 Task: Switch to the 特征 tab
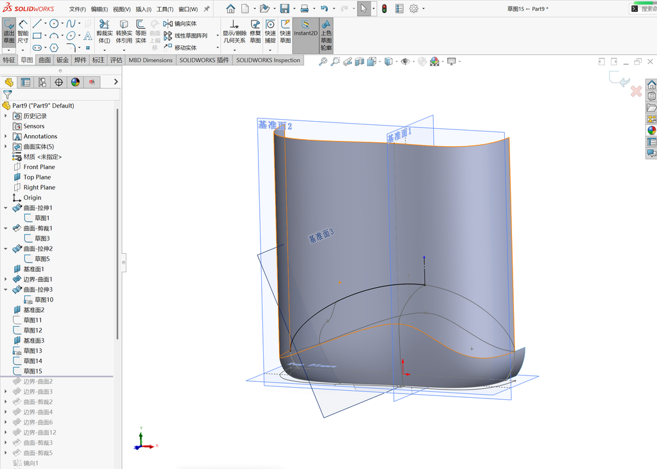(9, 60)
